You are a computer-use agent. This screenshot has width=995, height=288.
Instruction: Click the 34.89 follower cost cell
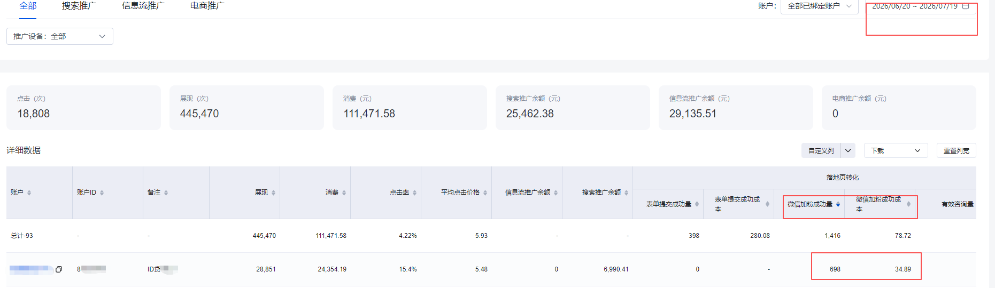click(903, 269)
